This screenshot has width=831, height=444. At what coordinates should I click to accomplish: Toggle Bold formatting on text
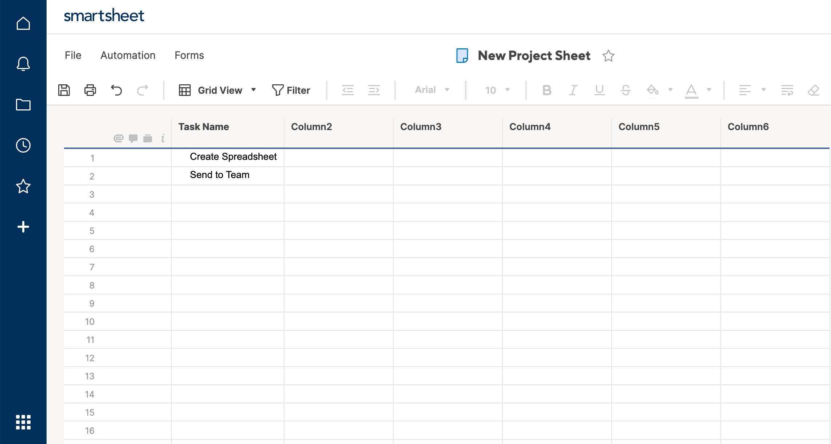[x=546, y=90]
